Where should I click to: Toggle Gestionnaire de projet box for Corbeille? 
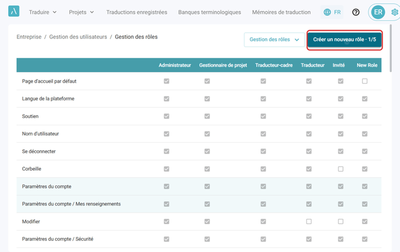coord(207,169)
